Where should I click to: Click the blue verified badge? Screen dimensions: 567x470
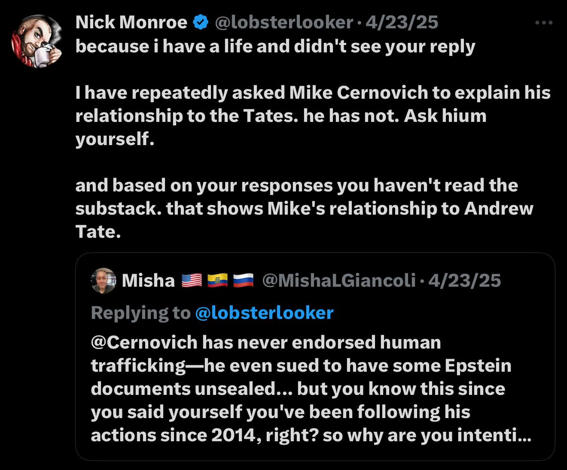[201, 23]
